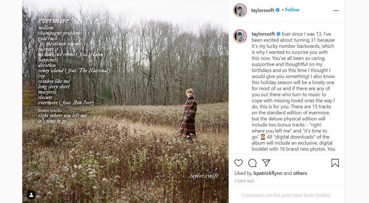This screenshot has height=203, width=369.
Task: Click the header profile picture avatar
Action: (x=240, y=10)
